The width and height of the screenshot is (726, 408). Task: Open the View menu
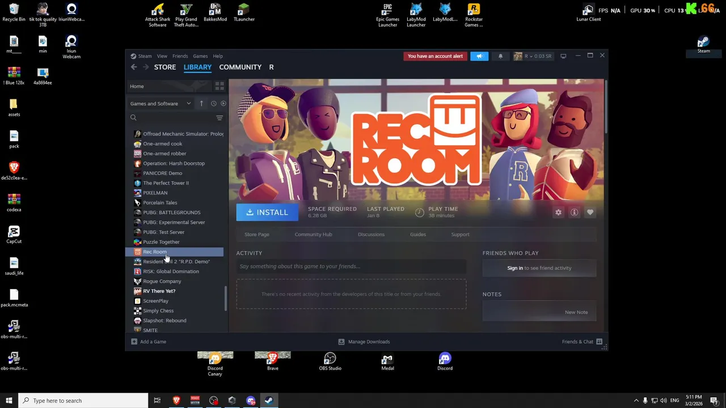coord(162,56)
